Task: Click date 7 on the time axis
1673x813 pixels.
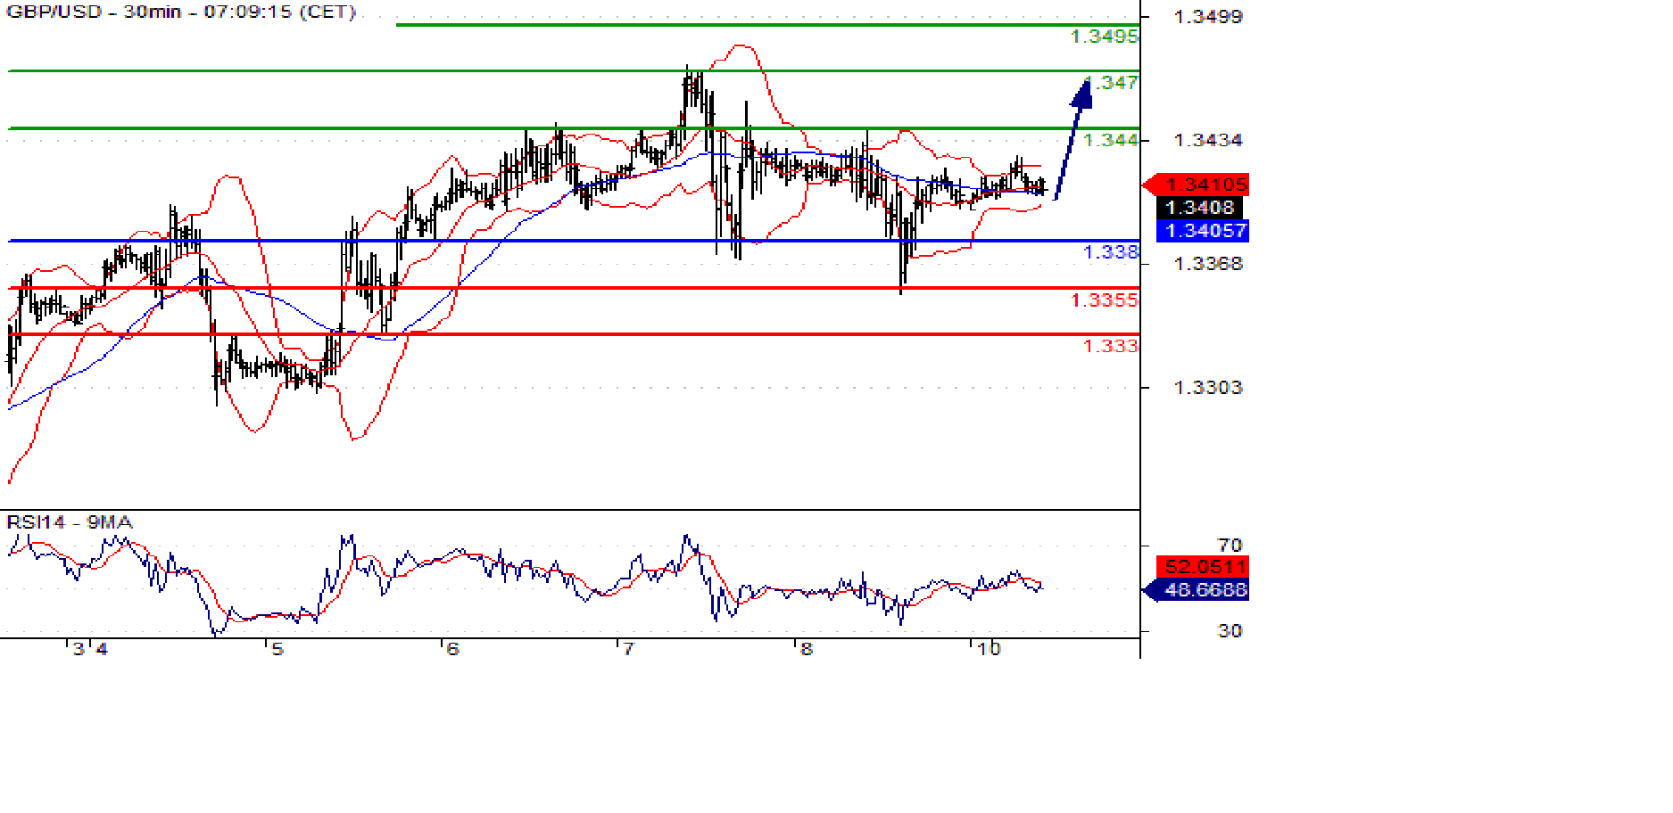Action: 628,649
